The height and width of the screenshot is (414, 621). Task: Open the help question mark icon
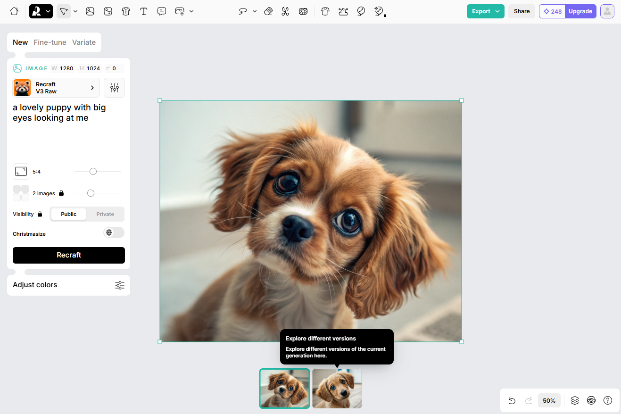(608, 401)
